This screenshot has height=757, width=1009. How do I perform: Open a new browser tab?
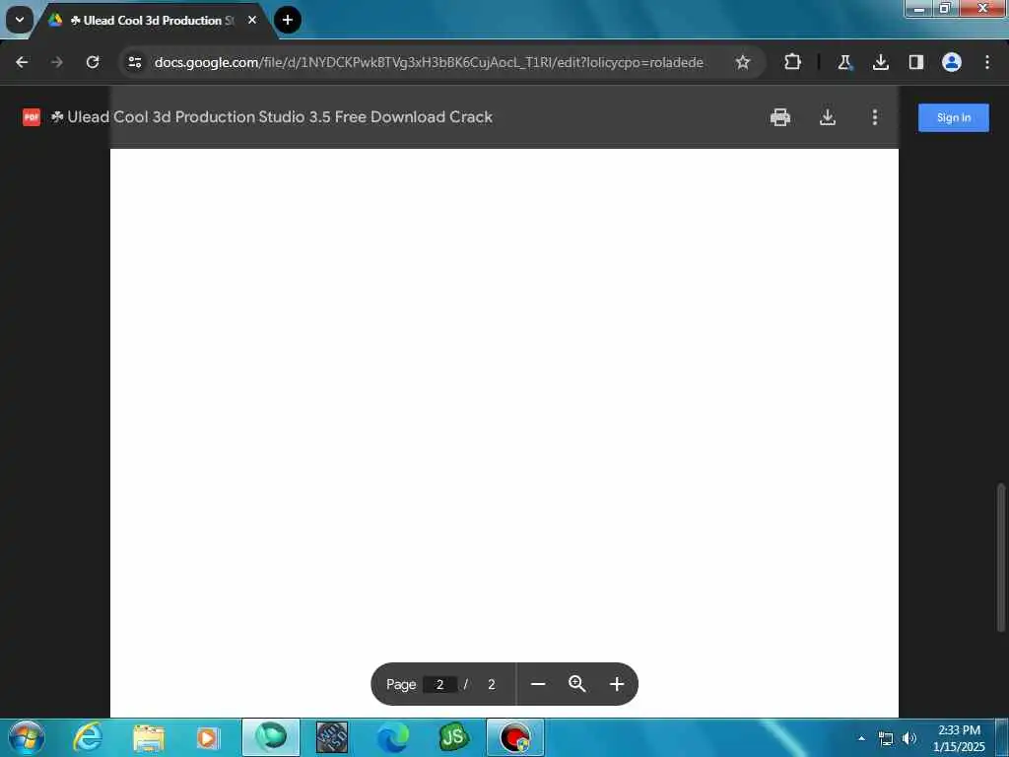[x=288, y=20]
